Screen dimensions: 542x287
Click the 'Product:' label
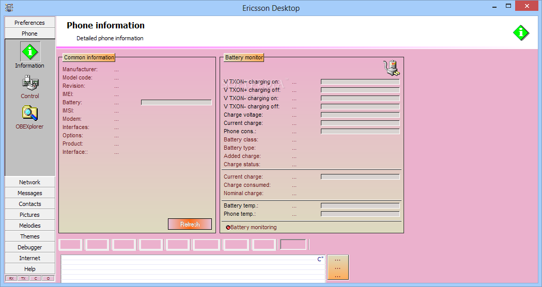72,143
